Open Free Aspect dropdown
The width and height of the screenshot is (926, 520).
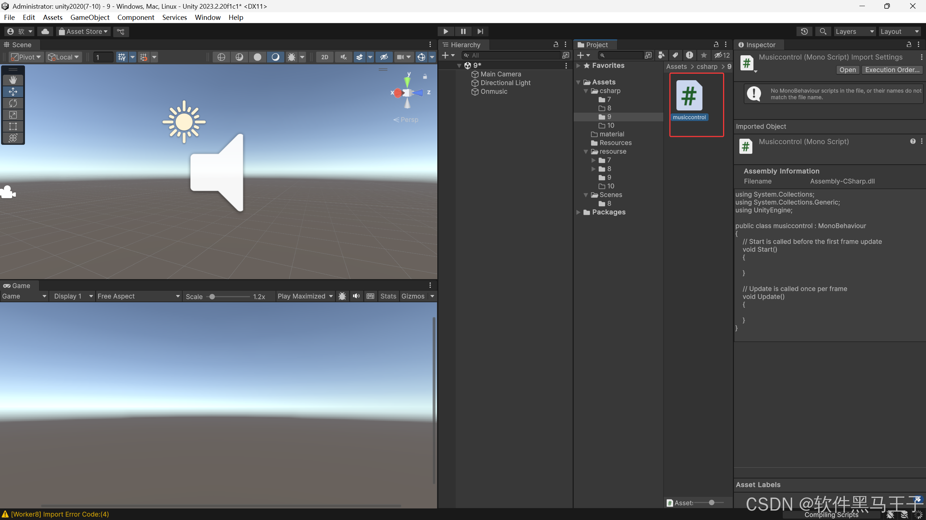click(x=139, y=296)
